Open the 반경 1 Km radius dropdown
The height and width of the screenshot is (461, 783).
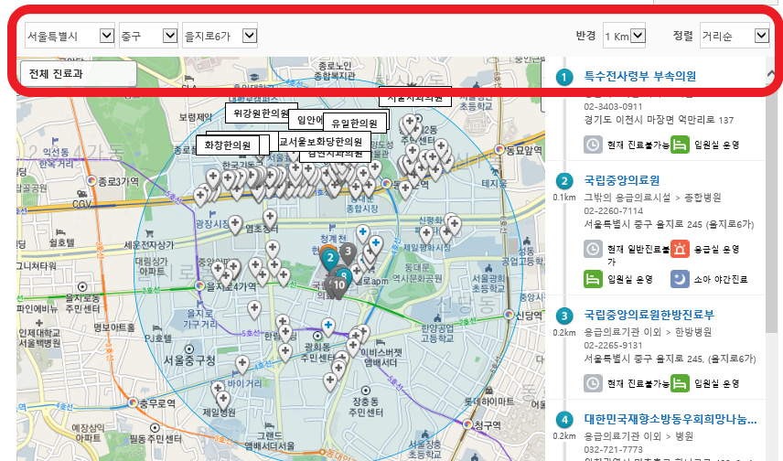coord(624,36)
